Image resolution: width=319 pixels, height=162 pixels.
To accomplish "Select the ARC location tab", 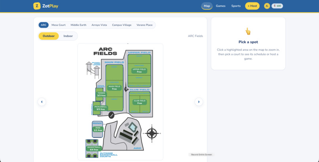I will pos(44,25).
